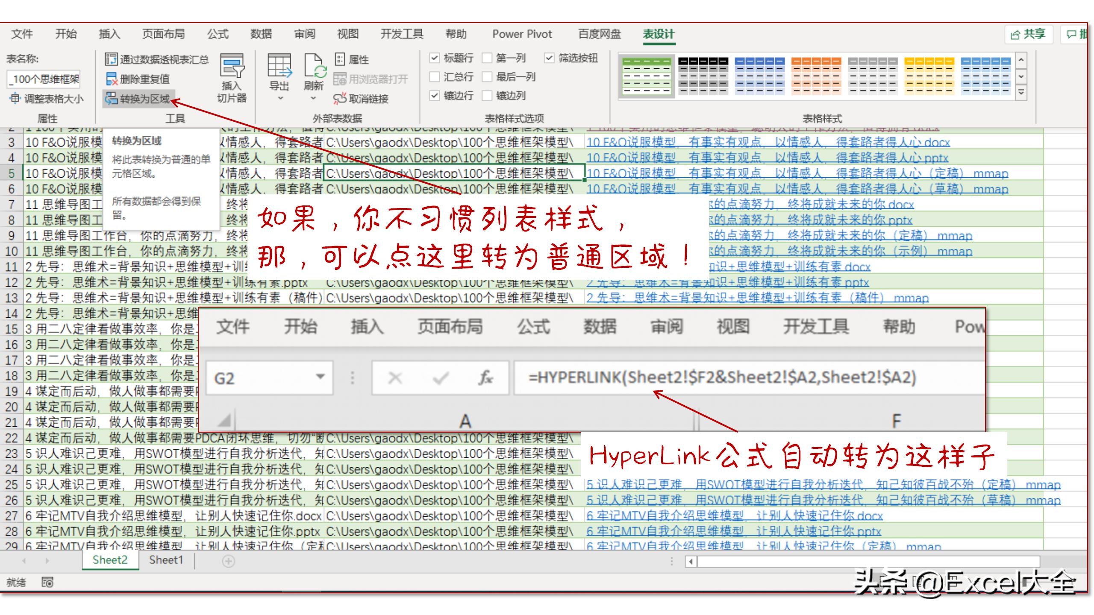
Task: Click the table Properties (属性) icon
Action: [340, 59]
